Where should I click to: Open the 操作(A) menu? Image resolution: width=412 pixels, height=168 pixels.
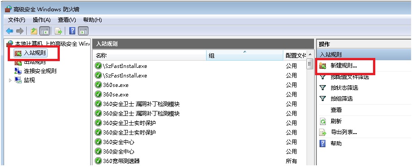coord(42,20)
